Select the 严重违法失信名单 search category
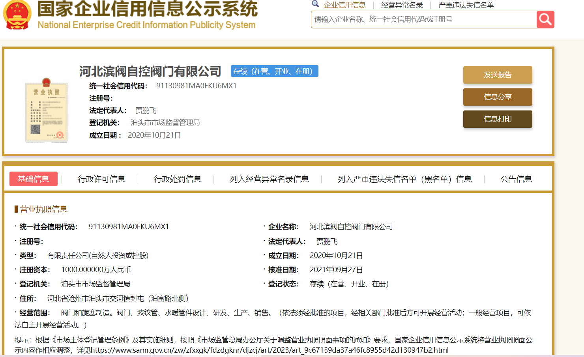 point(466,5)
